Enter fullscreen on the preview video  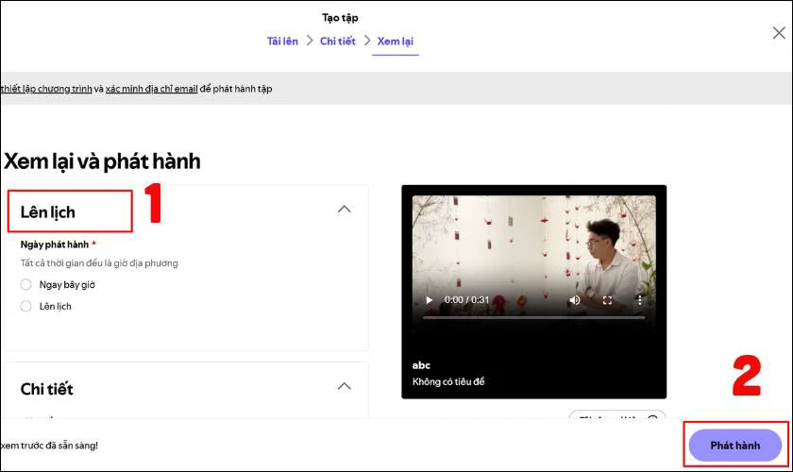click(x=607, y=300)
